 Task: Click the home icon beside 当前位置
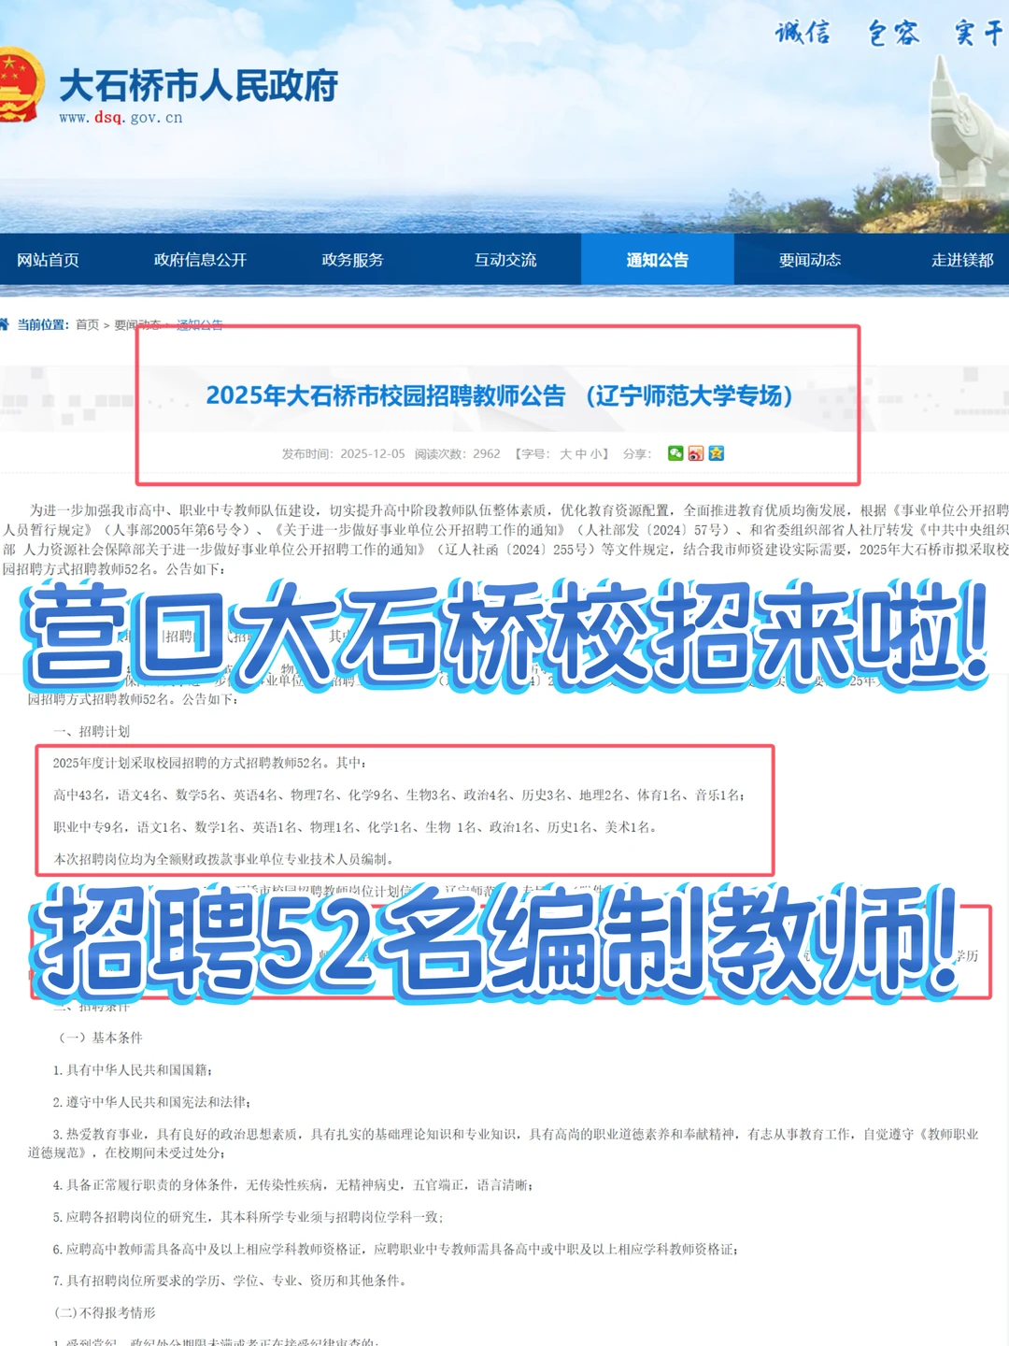pyautogui.click(x=7, y=325)
